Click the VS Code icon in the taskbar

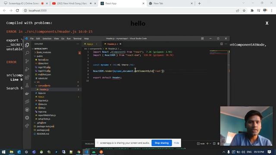pyautogui.click(x=86, y=152)
